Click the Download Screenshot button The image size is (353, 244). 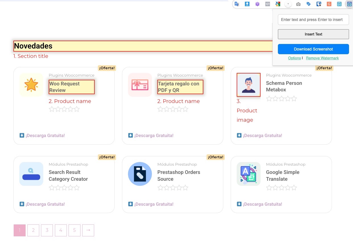[x=313, y=49]
